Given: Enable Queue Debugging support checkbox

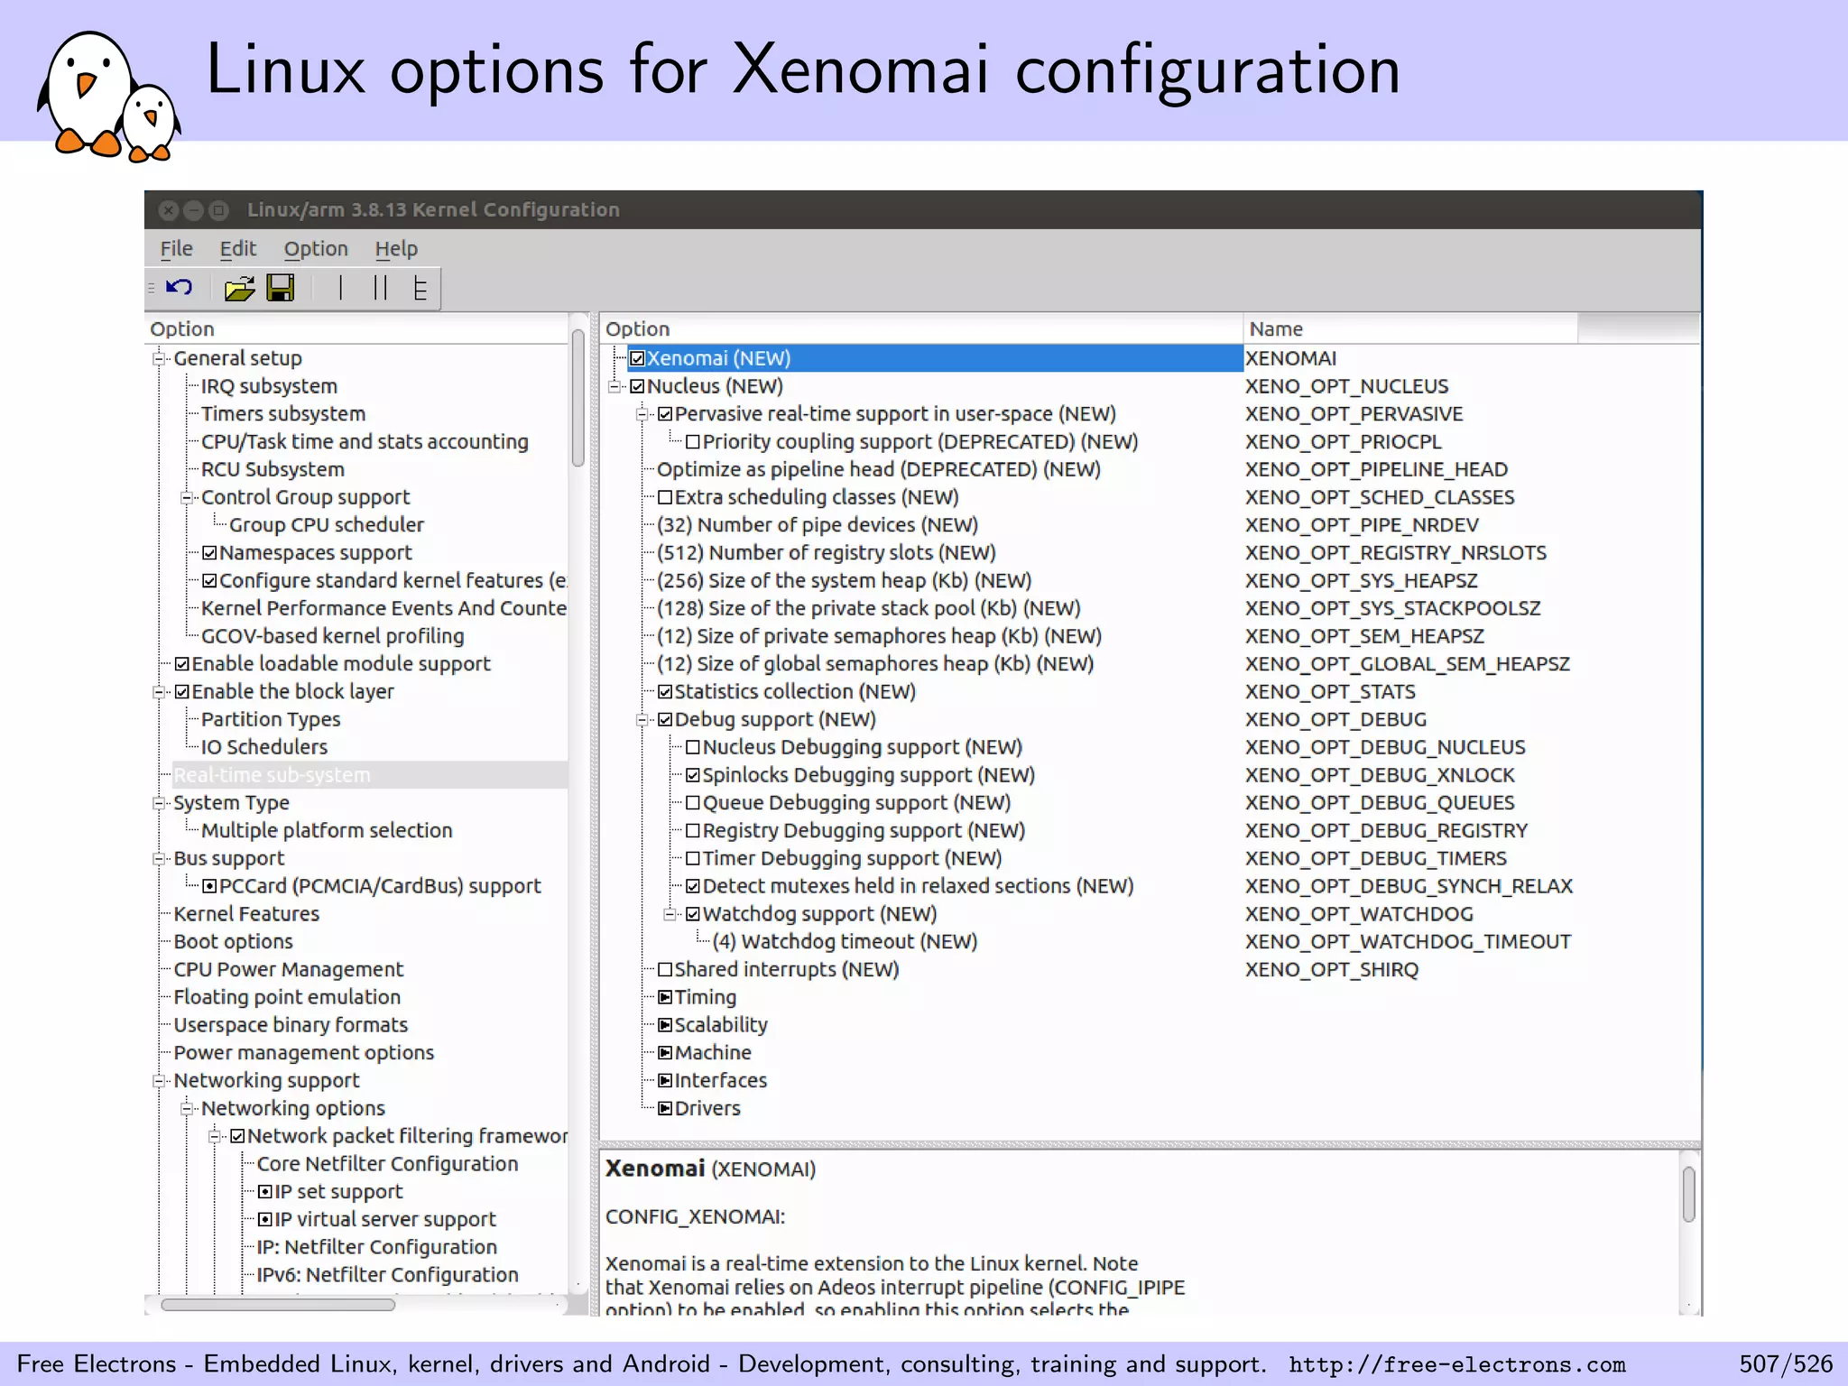Looking at the screenshot, I should [x=693, y=803].
